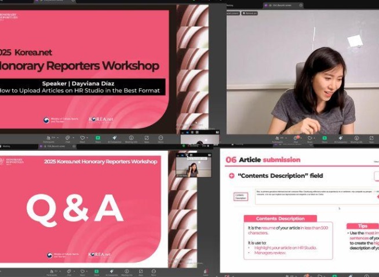
Task: Click "Honorary Reporters Workshop" heading on title slide
Action: pos(79,65)
